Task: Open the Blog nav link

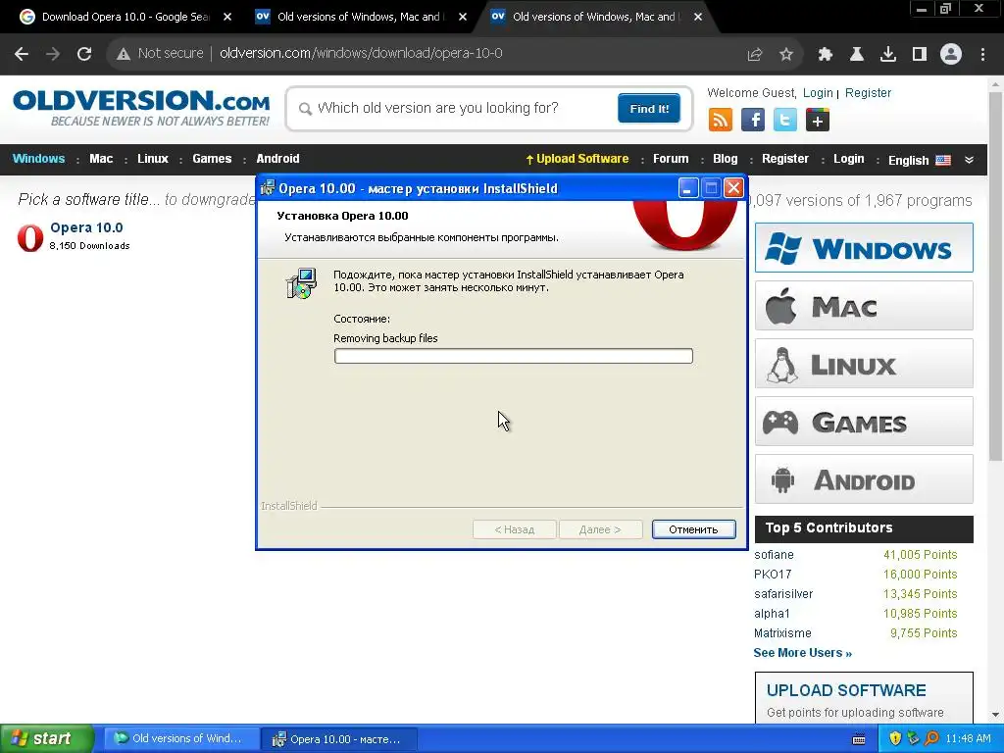Action: pos(725,159)
